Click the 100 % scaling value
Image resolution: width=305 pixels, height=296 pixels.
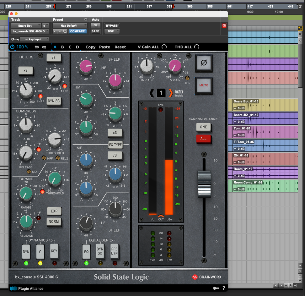click(x=22, y=47)
